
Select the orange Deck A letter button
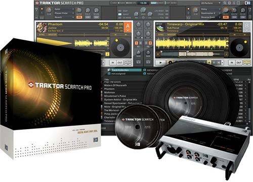tap(128, 27)
